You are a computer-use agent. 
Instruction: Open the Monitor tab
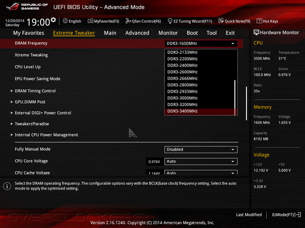click(x=168, y=33)
